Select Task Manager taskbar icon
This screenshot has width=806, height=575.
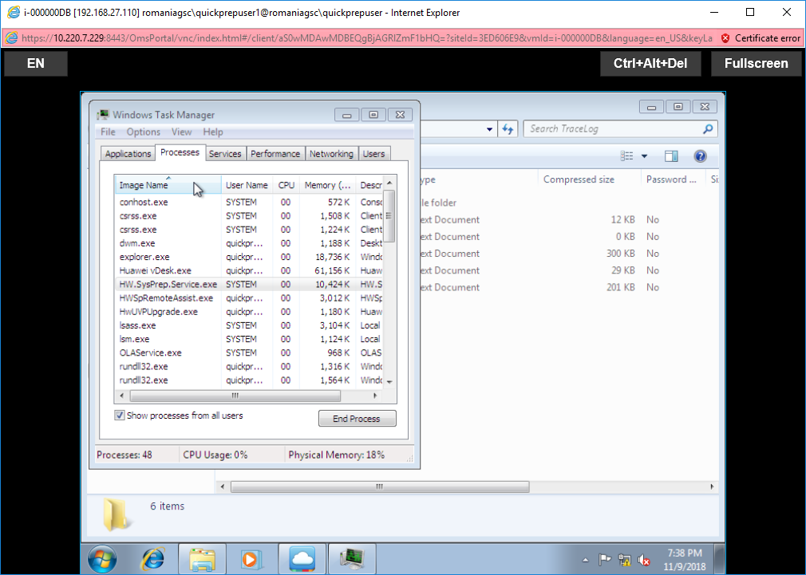click(x=352, y=558)
